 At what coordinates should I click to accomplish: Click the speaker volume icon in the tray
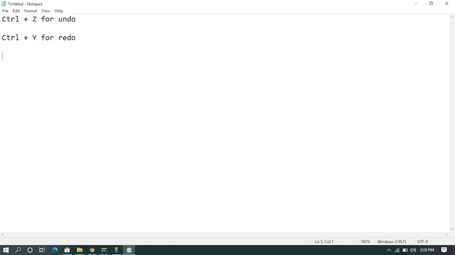pyautogui.click(x=413, y=250)
